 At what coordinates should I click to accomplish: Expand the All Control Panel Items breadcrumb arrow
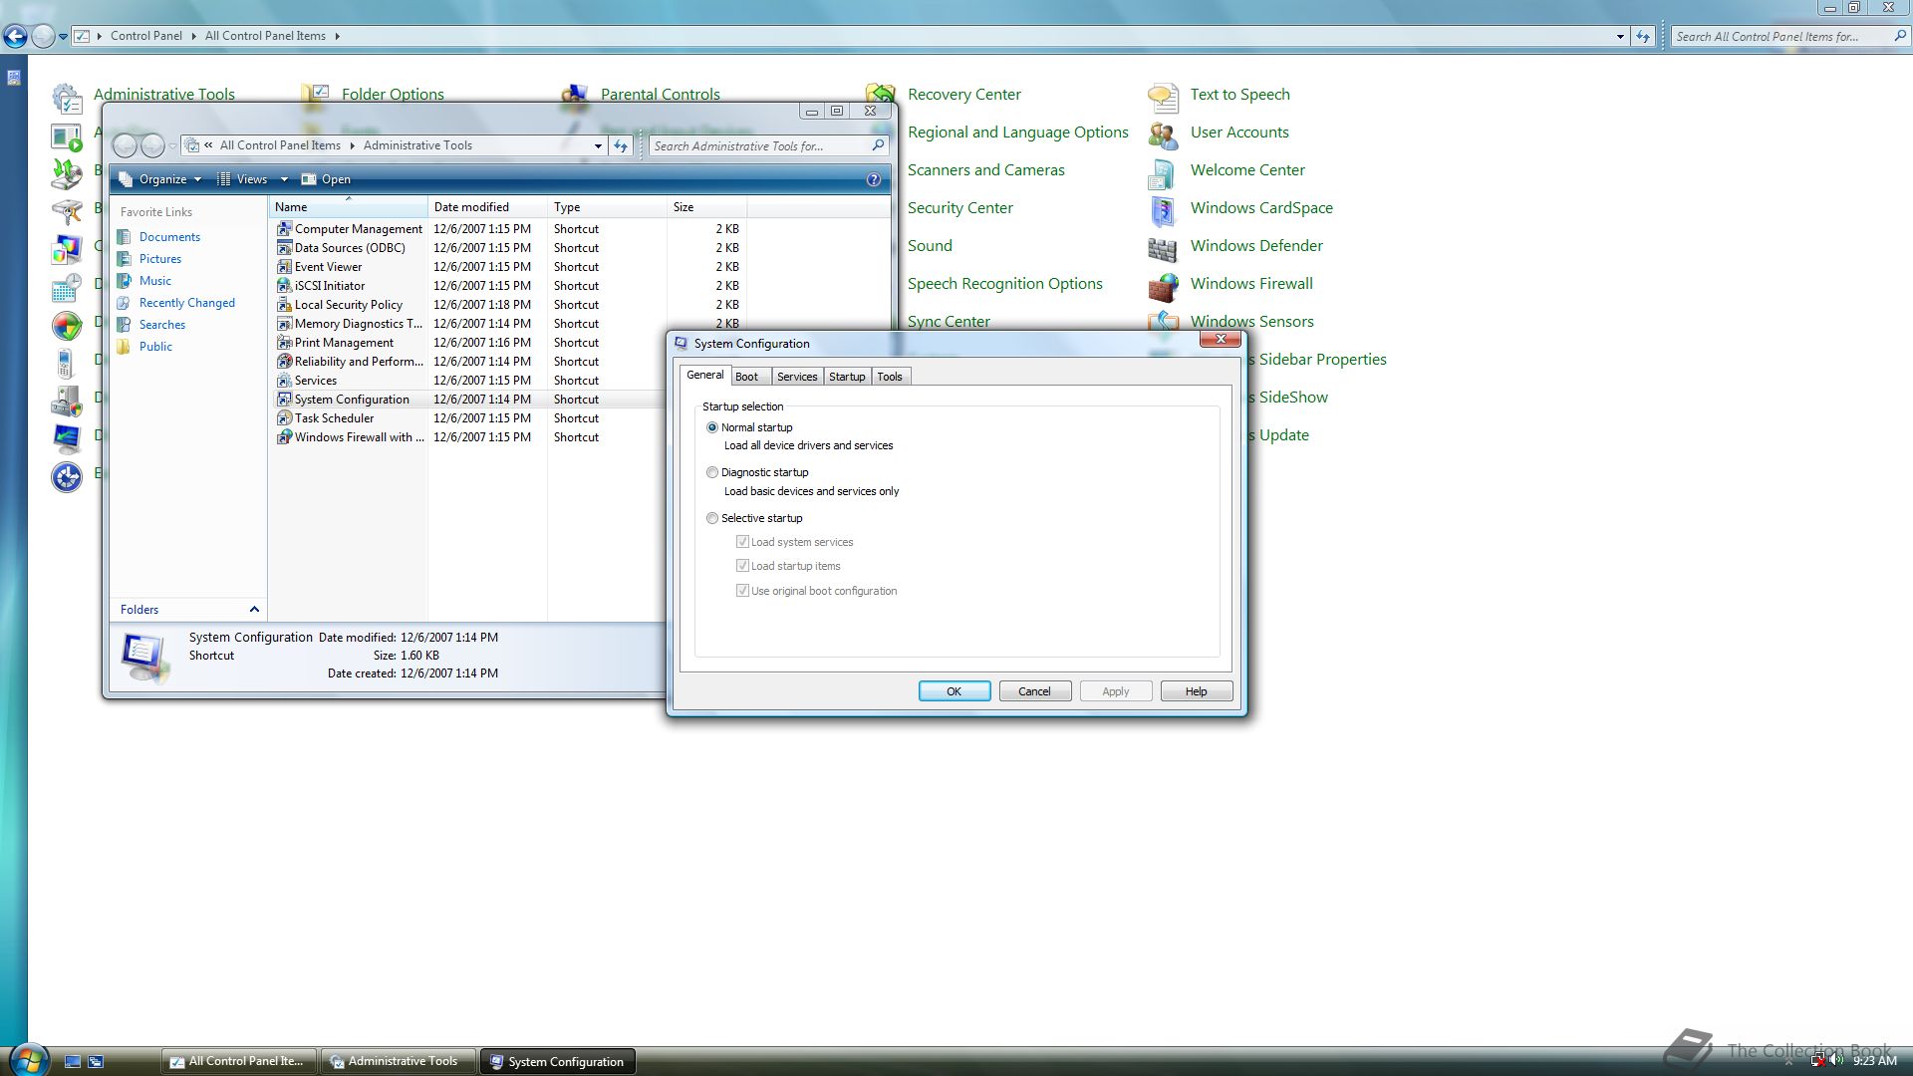click(337, 36)
